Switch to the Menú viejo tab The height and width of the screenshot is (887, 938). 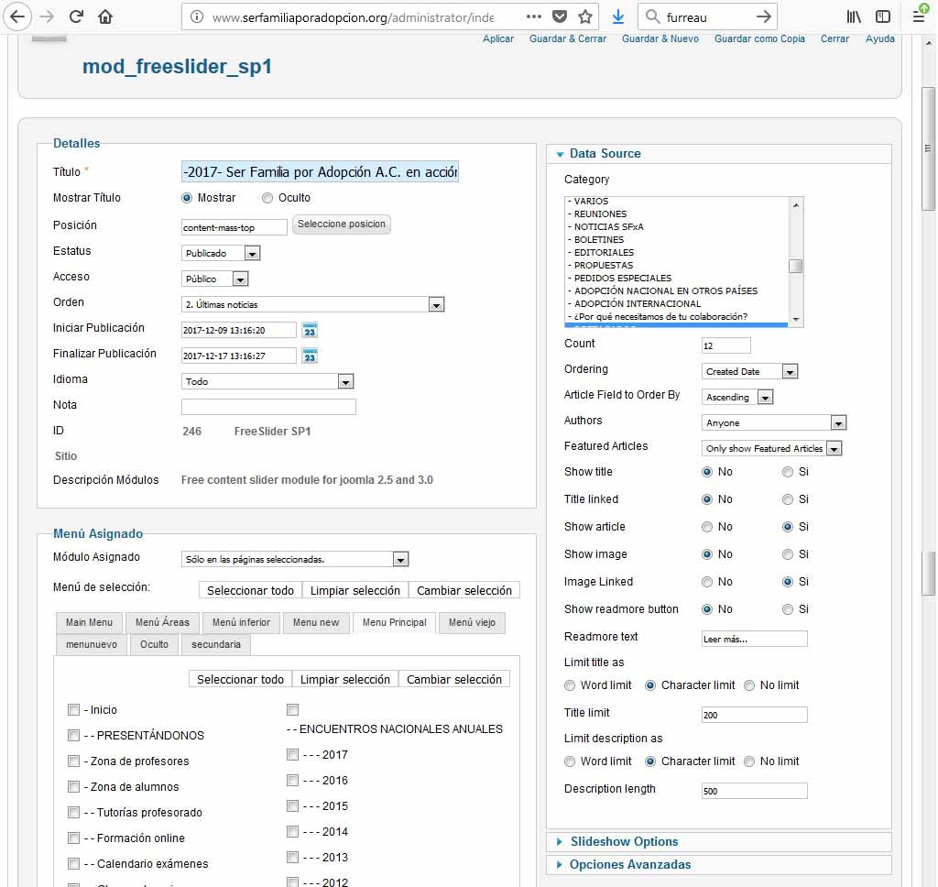click(472, 622)
